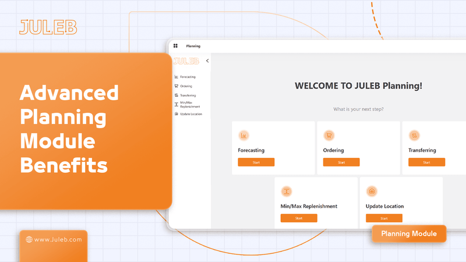Click the JULEB logo in the sidebar
The height and width of the screenshot is (262, 466).
[186, 61]
